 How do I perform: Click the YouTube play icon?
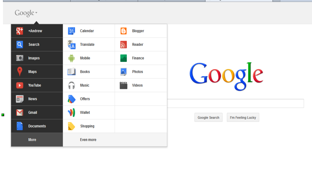tap(19, 85)
